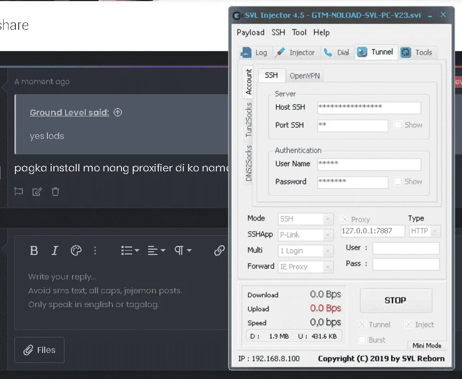This screenshot has height=379, width=462.
Task: Select the Tunnel tab
Action: 376,52
